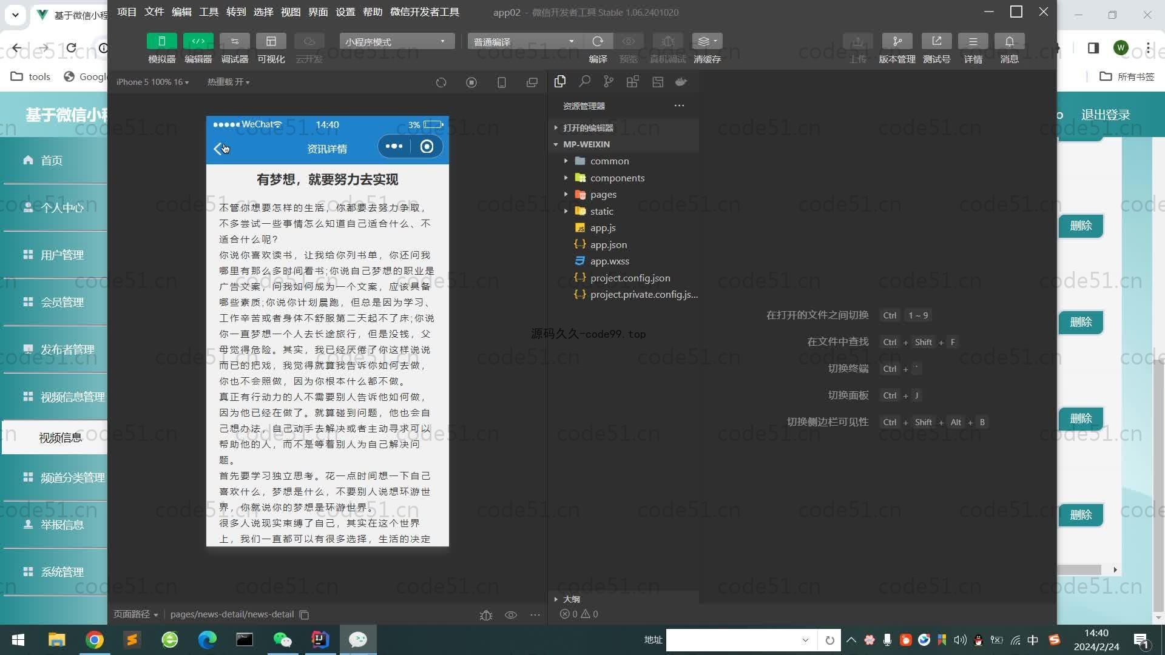
Task: Open Chrome from the Windows taskbar
Action: [x=95, y=640]
